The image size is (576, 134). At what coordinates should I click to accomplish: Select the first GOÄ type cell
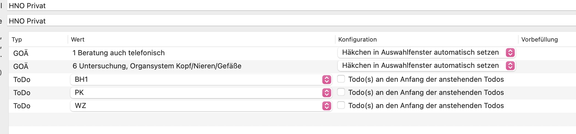point(21,53)
